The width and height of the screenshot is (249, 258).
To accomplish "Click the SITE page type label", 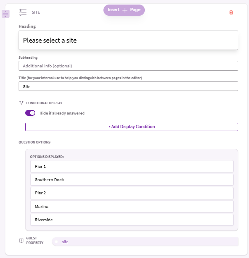I will pyautogui.click(x=36, y=12).
